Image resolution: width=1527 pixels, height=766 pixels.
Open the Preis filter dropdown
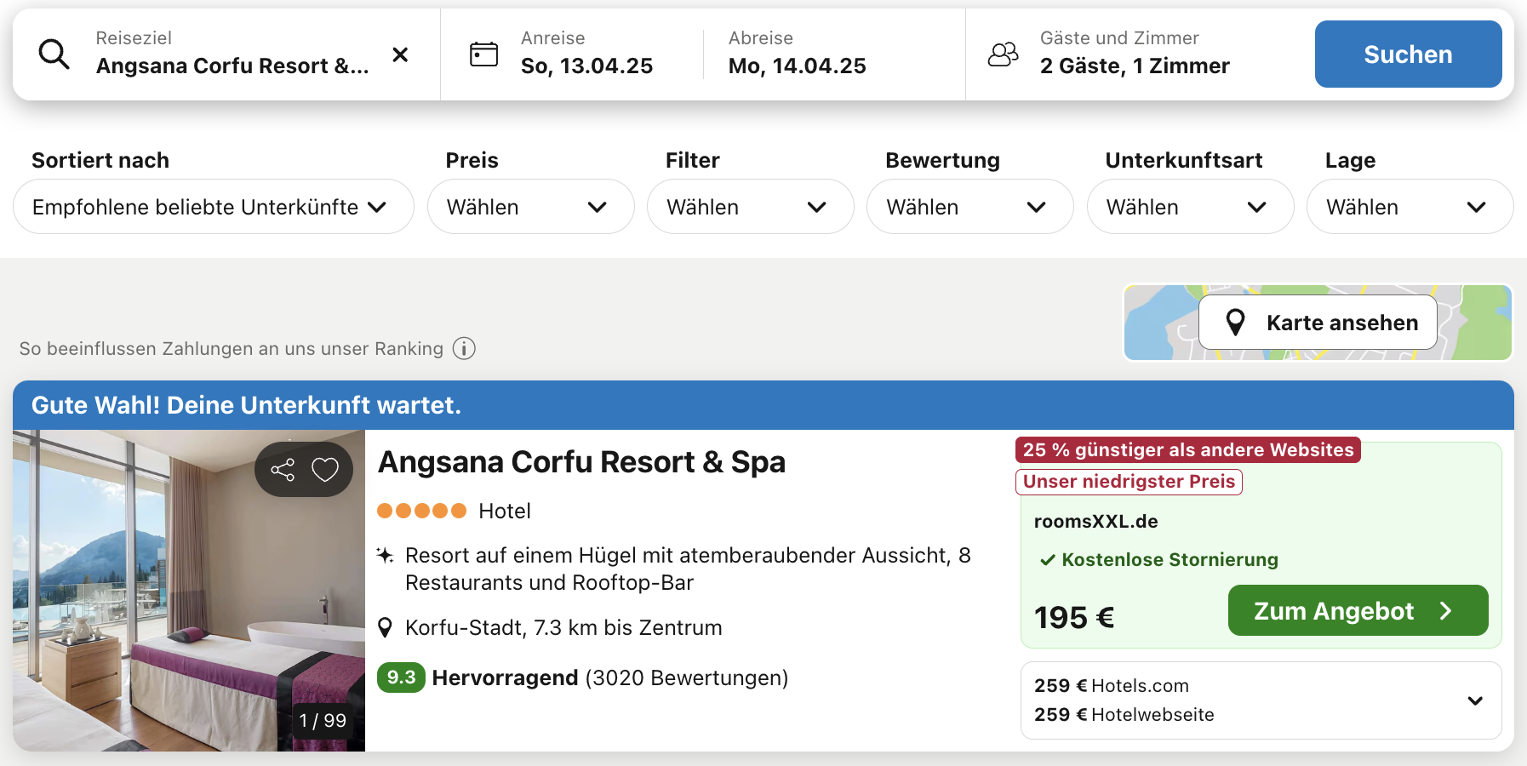[531, 207]
